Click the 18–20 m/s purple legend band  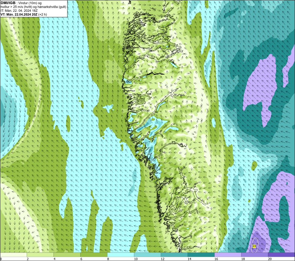(x=255, y=255)
